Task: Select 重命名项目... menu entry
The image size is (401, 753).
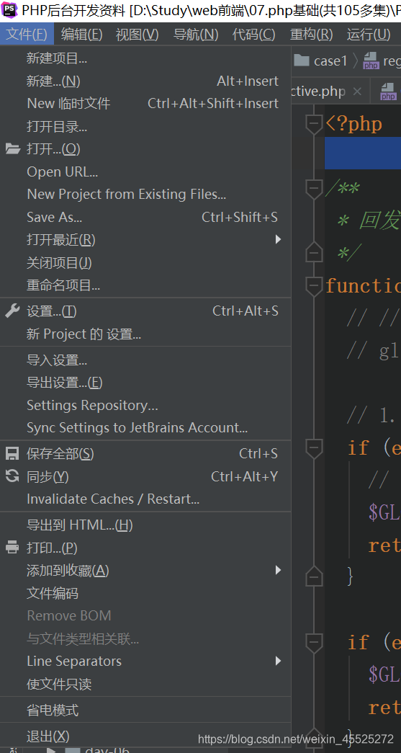Action: pyautogui.click(x=145, y=285)
